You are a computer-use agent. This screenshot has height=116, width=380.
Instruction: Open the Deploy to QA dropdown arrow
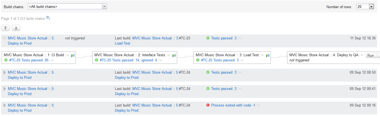coord(362,55)
